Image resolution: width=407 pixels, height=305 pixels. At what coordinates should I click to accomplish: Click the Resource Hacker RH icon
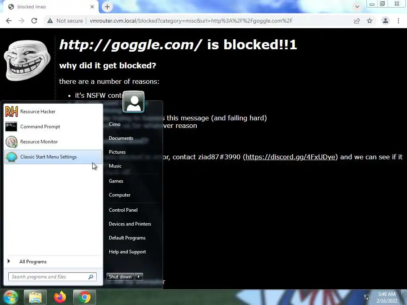12,112
